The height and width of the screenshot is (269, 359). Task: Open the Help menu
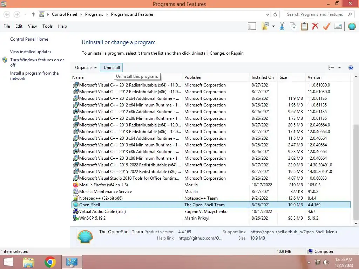point(62,26)
